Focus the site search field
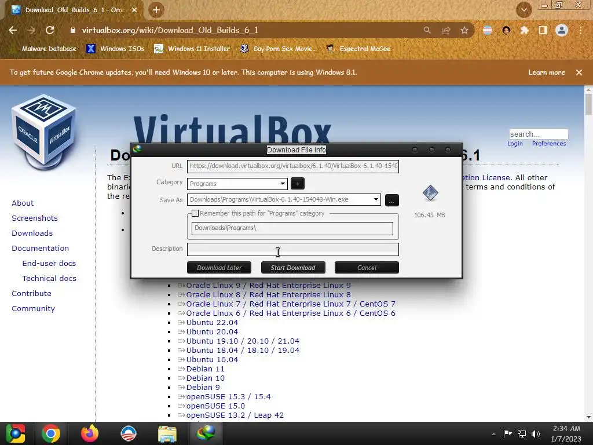 538,134
